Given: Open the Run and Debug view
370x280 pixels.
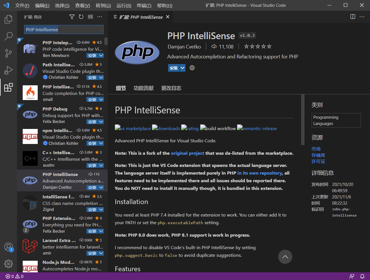Looking at the screenshot, I should (9, 70).
